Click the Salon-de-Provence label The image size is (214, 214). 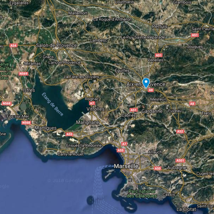tap(56, 45)
